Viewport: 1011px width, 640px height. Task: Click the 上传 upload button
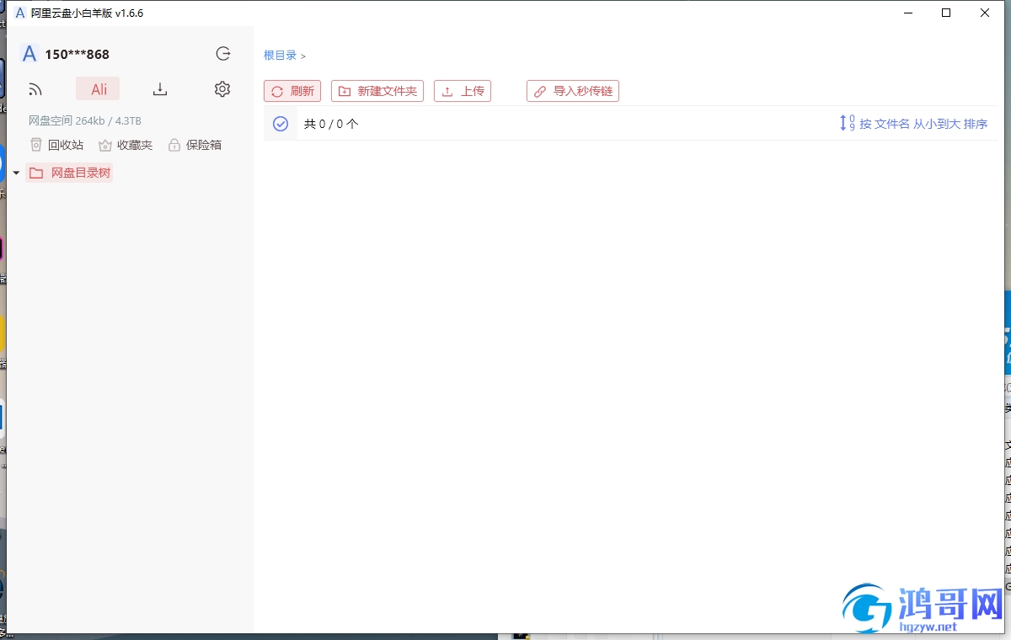pyautogui.click(x=463, y=91)
